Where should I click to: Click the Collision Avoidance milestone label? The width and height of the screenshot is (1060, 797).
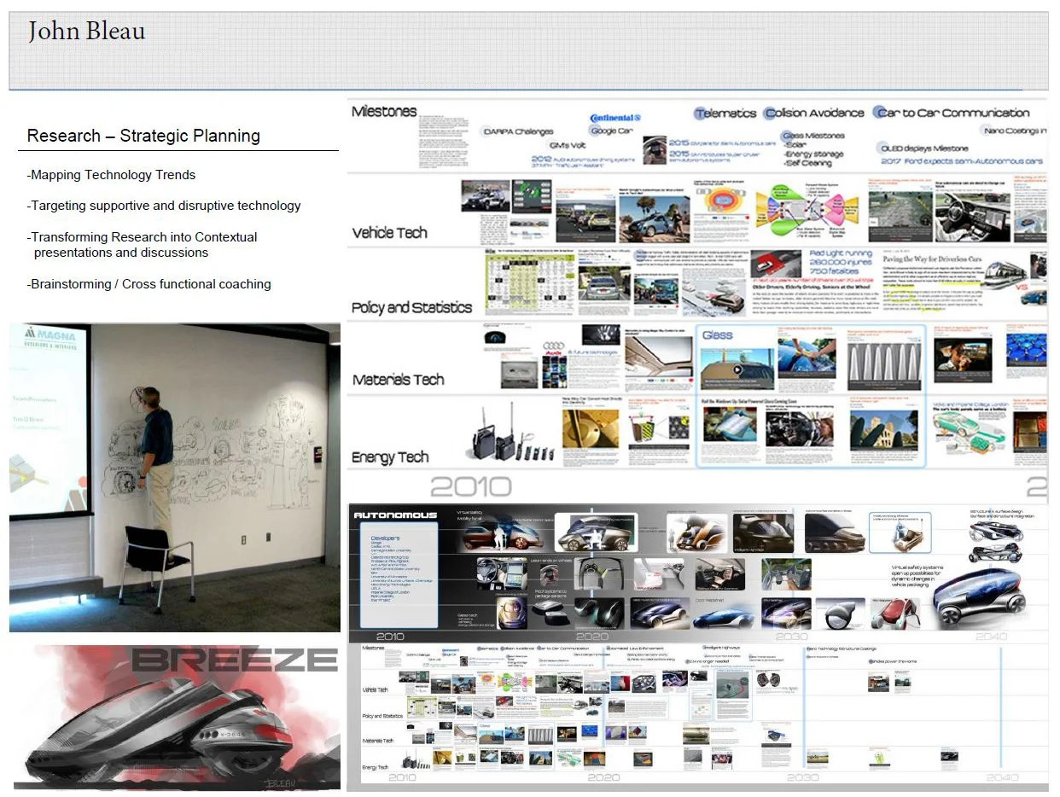tap(814, 113)
